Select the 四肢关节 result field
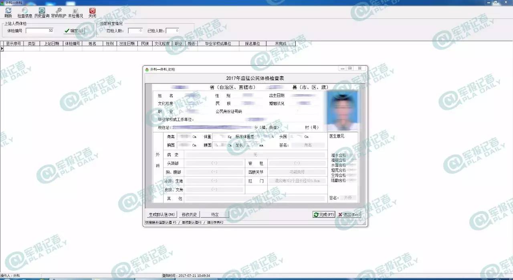The height and width of the screenshot is (280, 513). [x=297, y=172]
